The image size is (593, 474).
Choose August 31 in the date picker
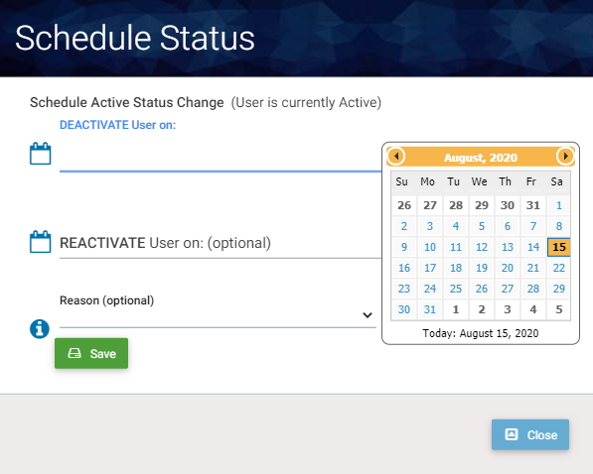pos(430,309)
